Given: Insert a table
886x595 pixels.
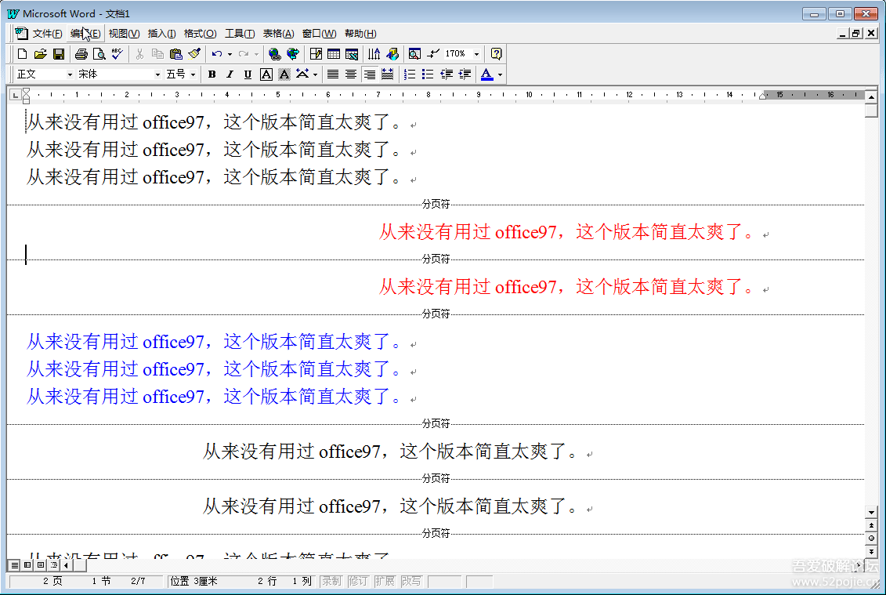Looking at the screenshot, I should [334, 54].
